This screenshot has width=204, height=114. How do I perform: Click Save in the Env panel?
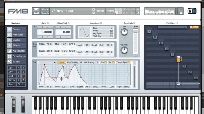[x=62, y=62]
